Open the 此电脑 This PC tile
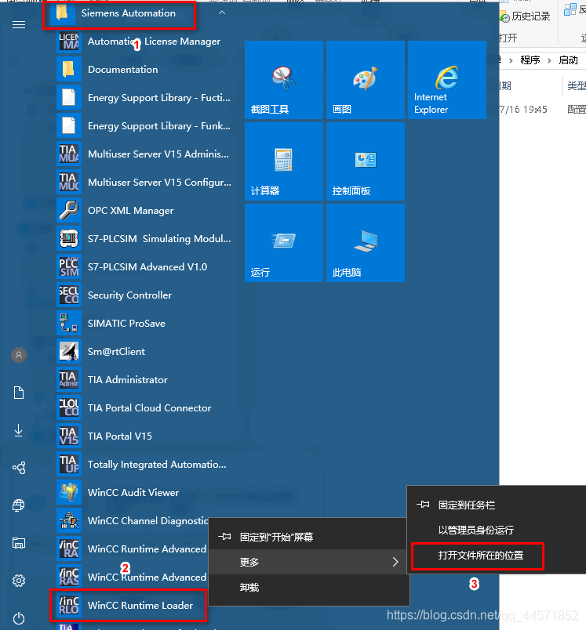Image resolution: width=586 pixels, height=630 pixels. (366, 243)
